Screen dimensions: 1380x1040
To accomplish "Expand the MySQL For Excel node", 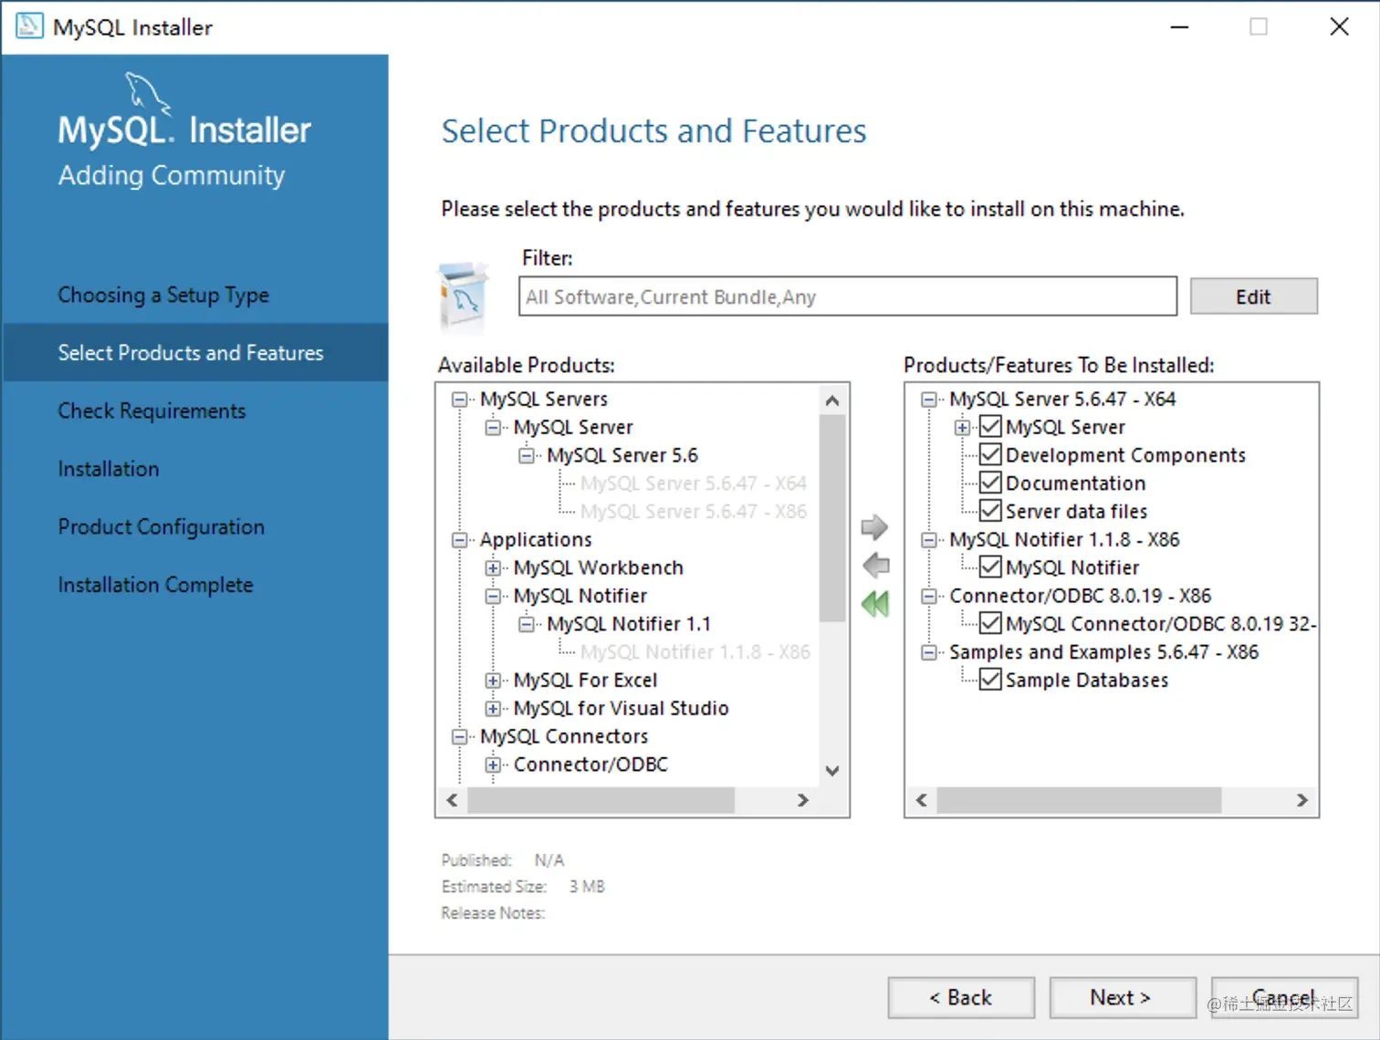I will [x=493, y=681].
